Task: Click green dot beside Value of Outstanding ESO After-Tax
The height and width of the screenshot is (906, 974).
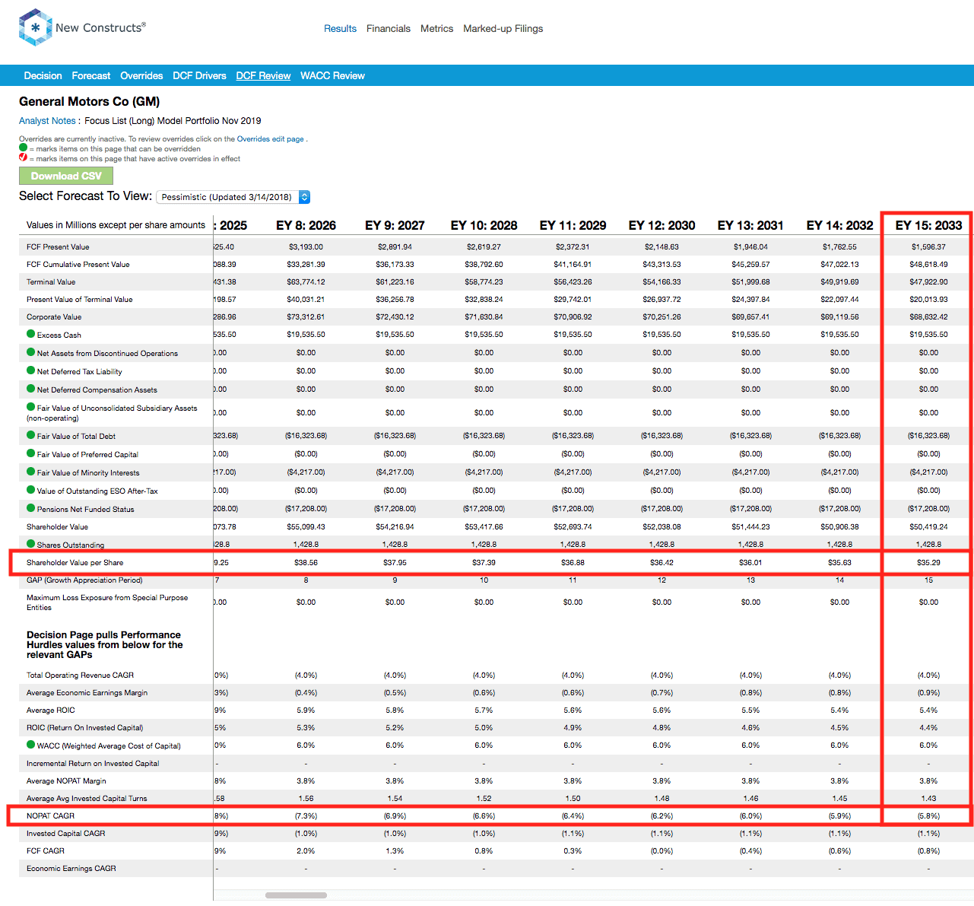Action: click(30, 490)
